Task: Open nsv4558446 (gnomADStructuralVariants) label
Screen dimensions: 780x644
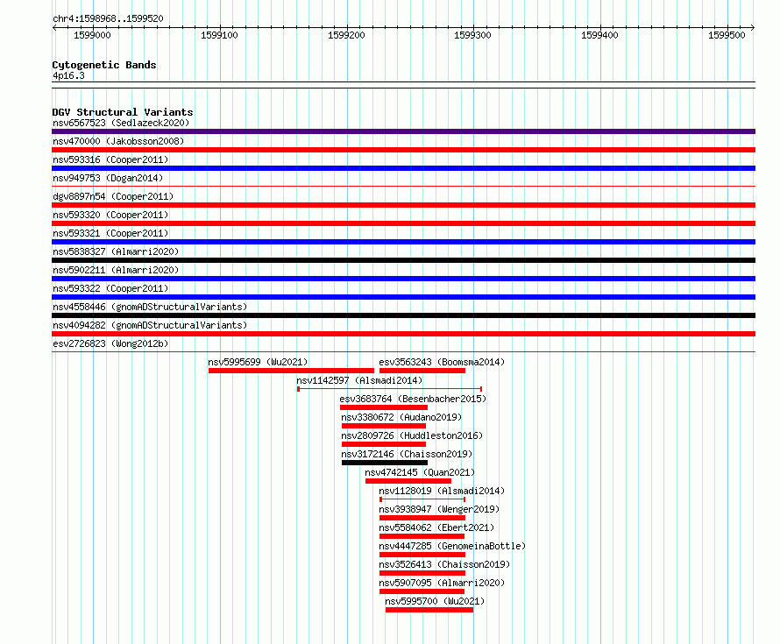Action: (x=150, y=307)
